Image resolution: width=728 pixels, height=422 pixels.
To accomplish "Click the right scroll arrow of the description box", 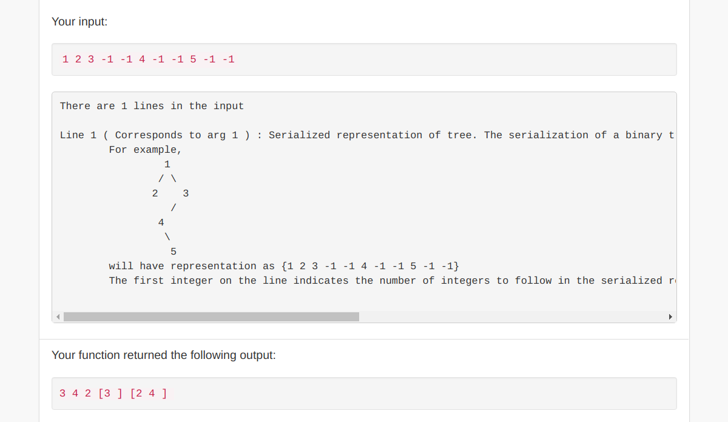I will 670,317.
